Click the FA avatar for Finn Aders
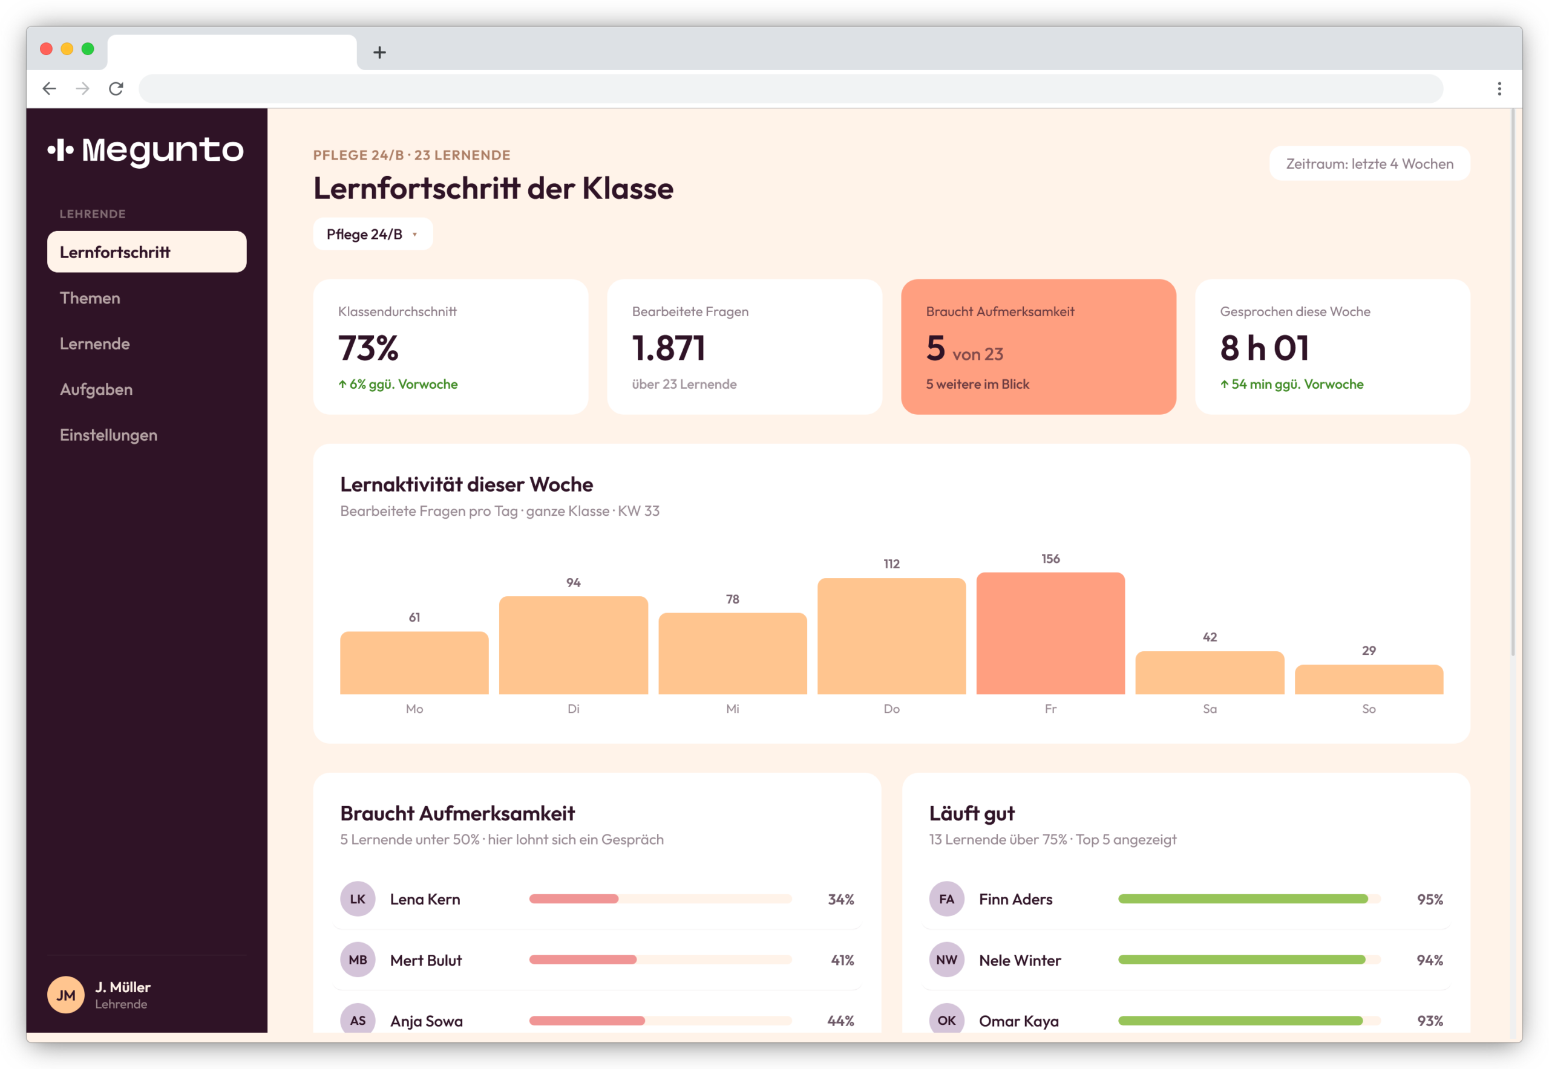This screenshot has height=1069, width=1549. pos(946,899)
